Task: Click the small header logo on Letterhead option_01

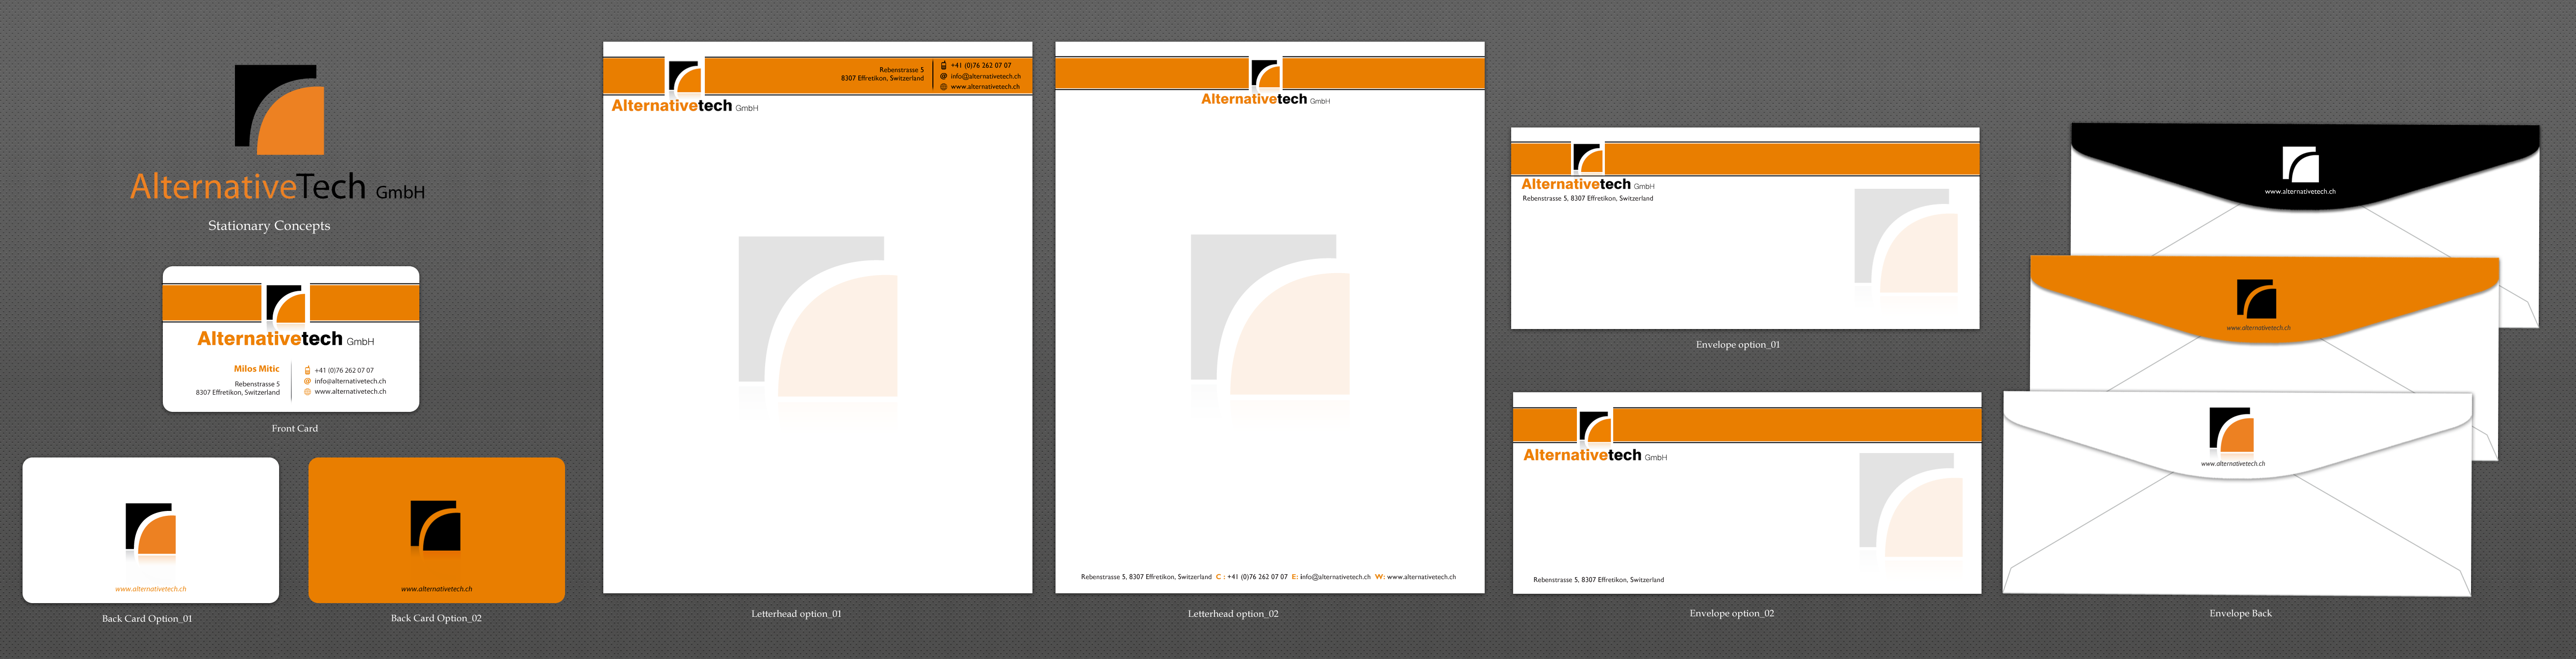Action: point(684,76)
